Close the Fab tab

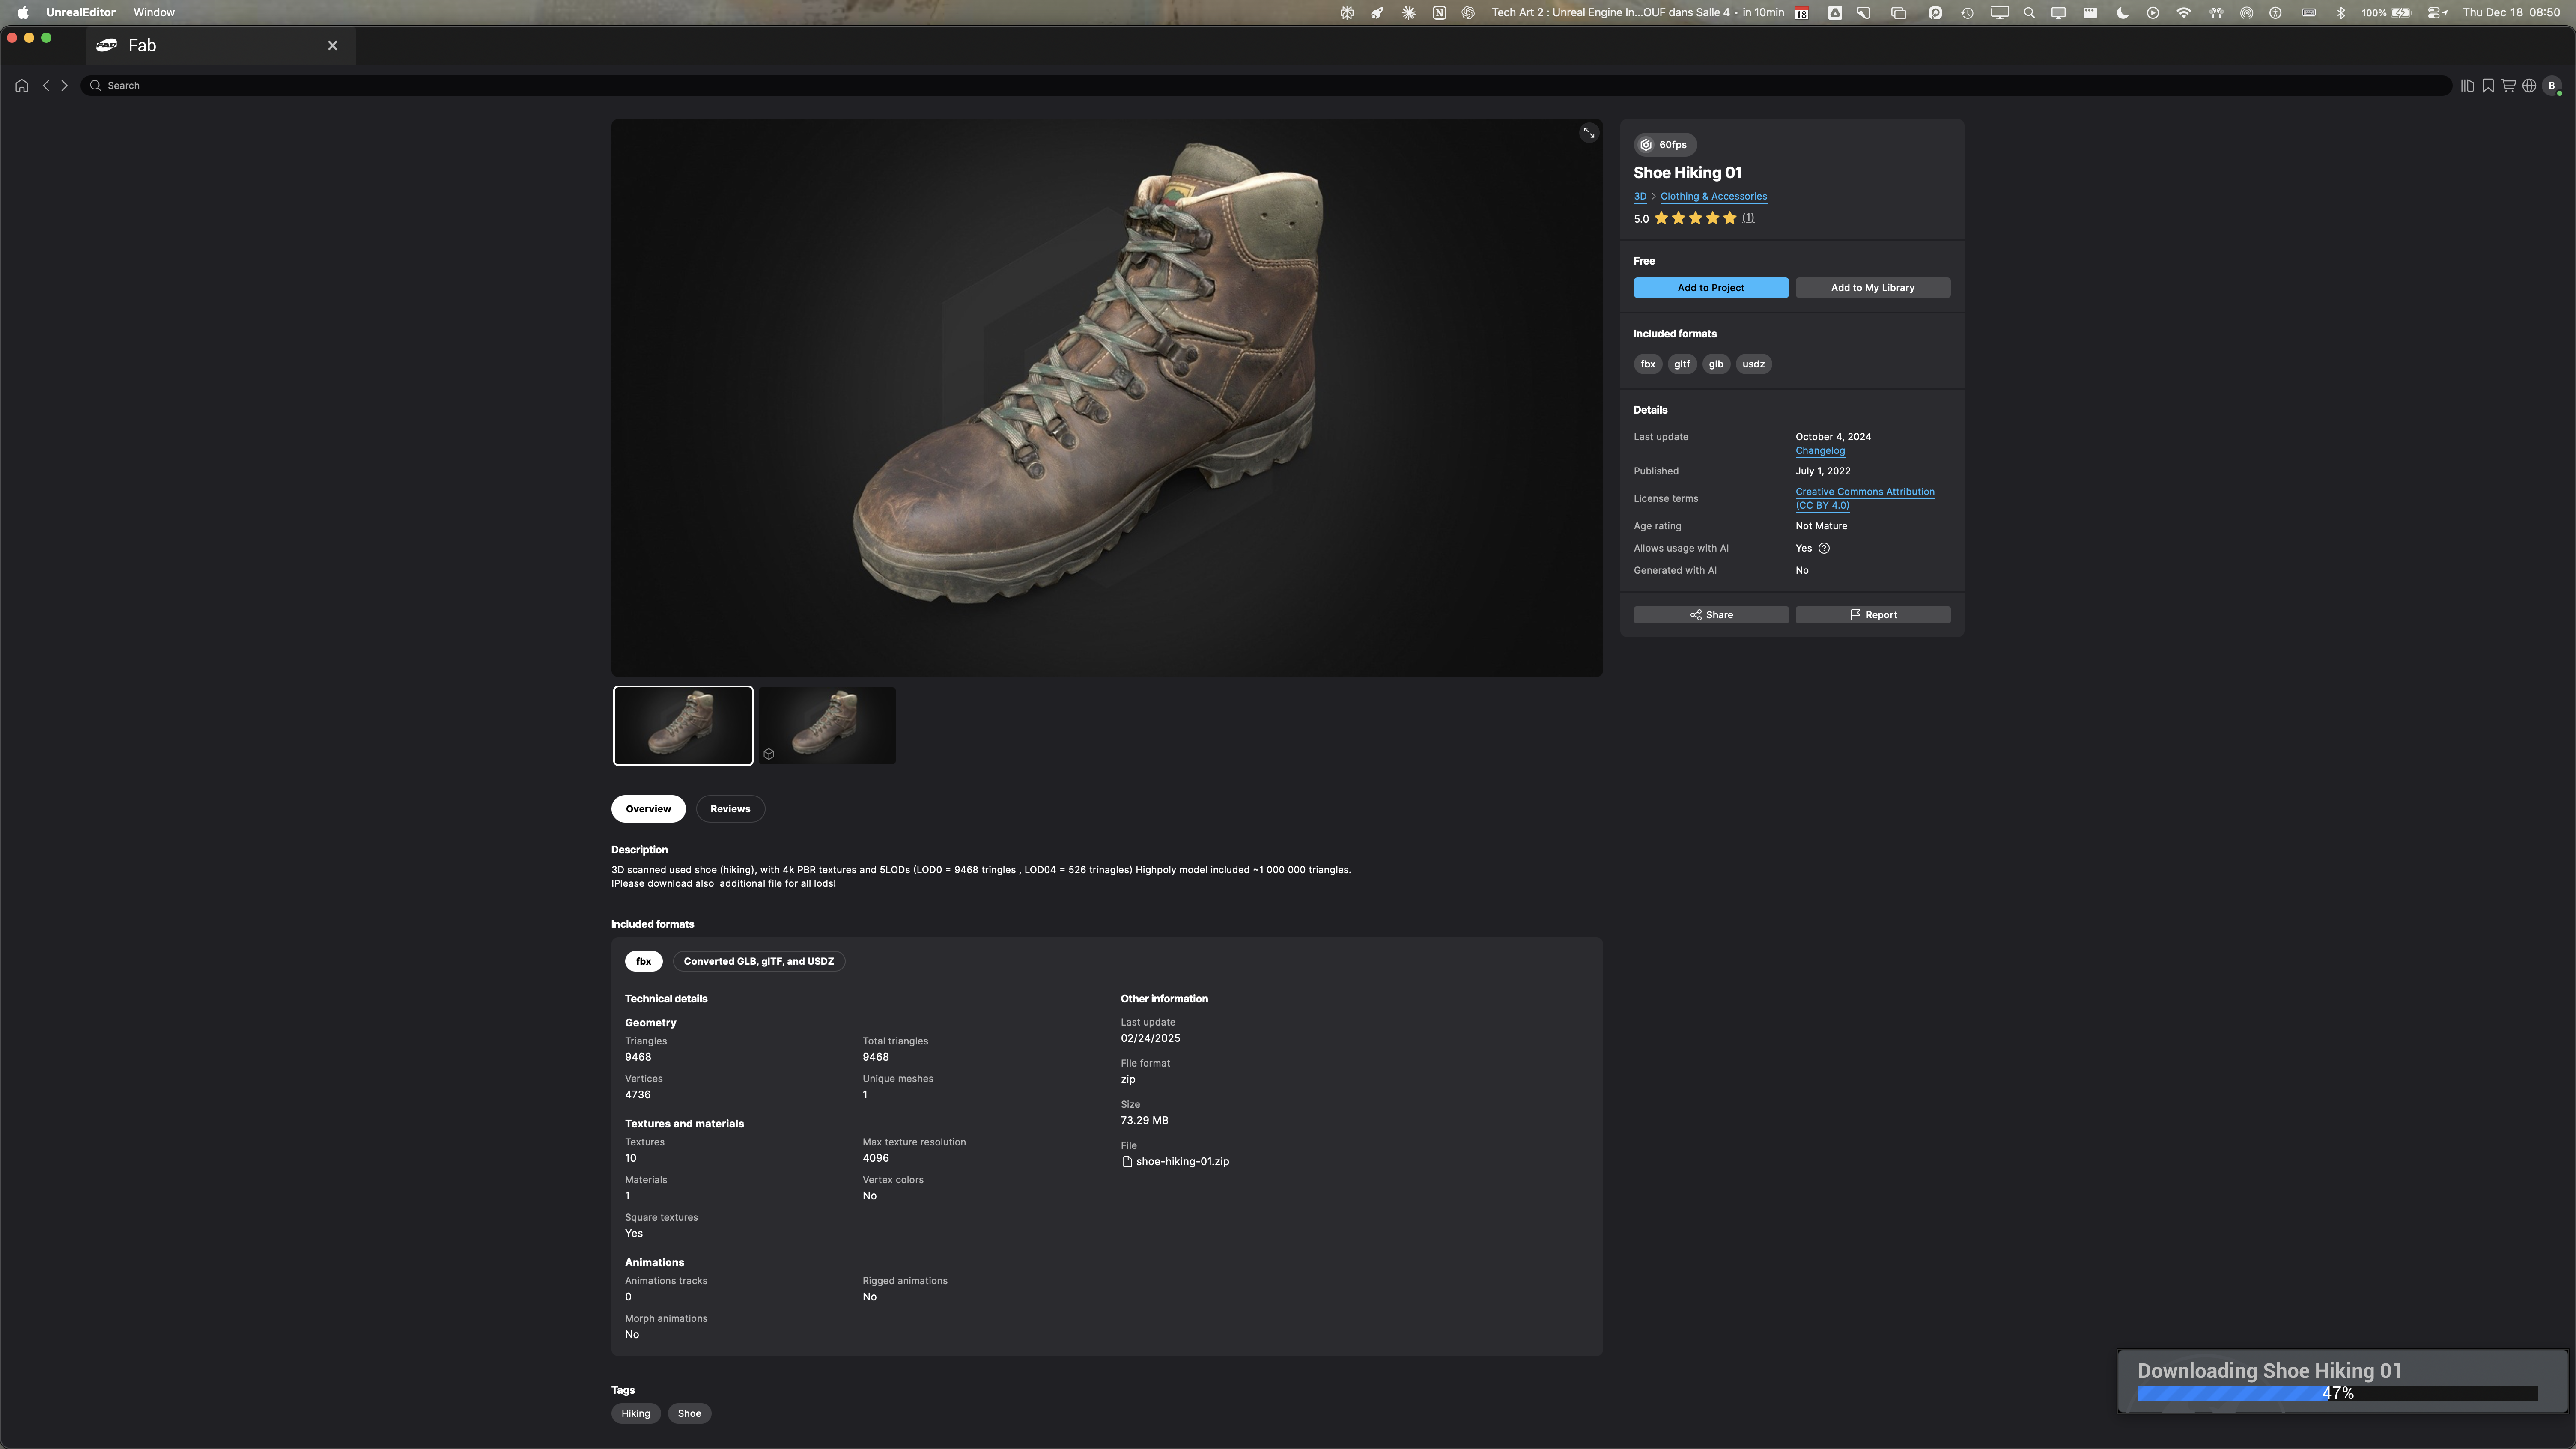[333, 46]
